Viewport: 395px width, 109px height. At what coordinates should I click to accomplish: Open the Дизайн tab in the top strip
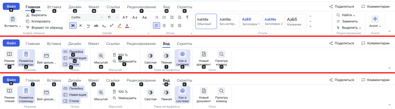[x=75, y=7]
